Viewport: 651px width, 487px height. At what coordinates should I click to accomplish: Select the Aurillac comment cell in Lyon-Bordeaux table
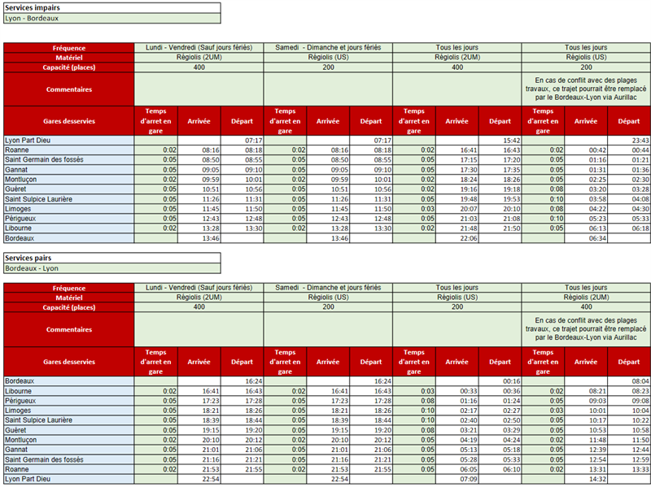[586, 89]
